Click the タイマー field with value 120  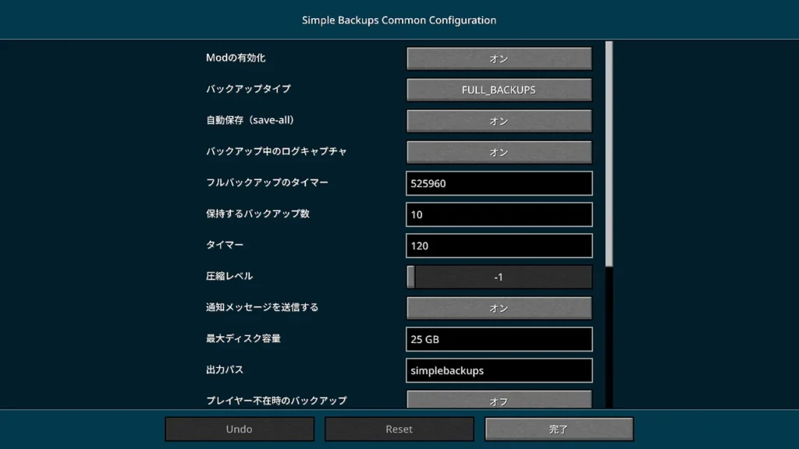(x=499, y=246)
